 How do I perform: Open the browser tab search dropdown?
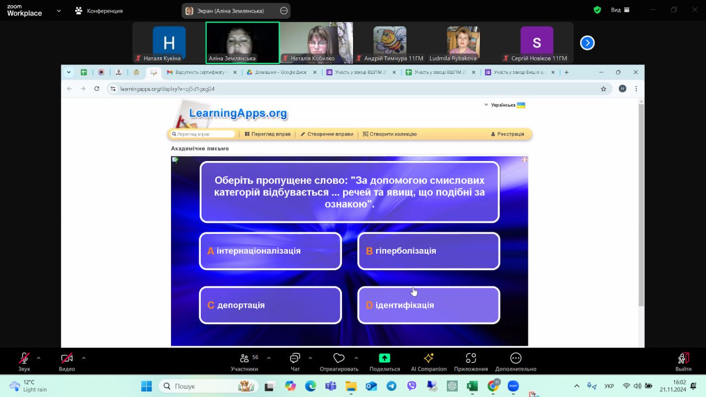coord(69,72)
